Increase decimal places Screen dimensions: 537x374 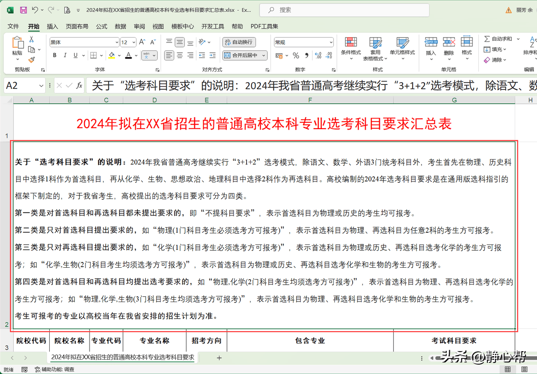pyautogui.click(x=319, y=55)
